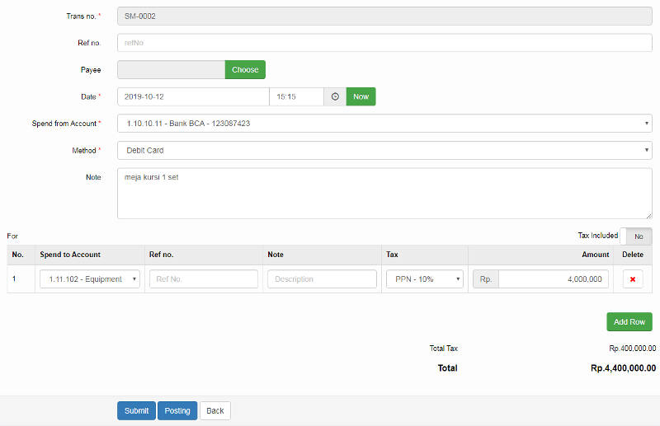Viewport: 660px width, 426px height.
Task: Submit the transaction form
Action: pos(136,410)
